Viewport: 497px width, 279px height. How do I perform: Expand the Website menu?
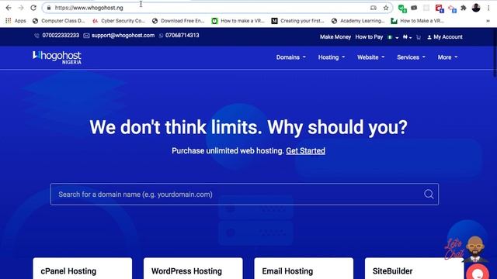[x=370, y=57]
